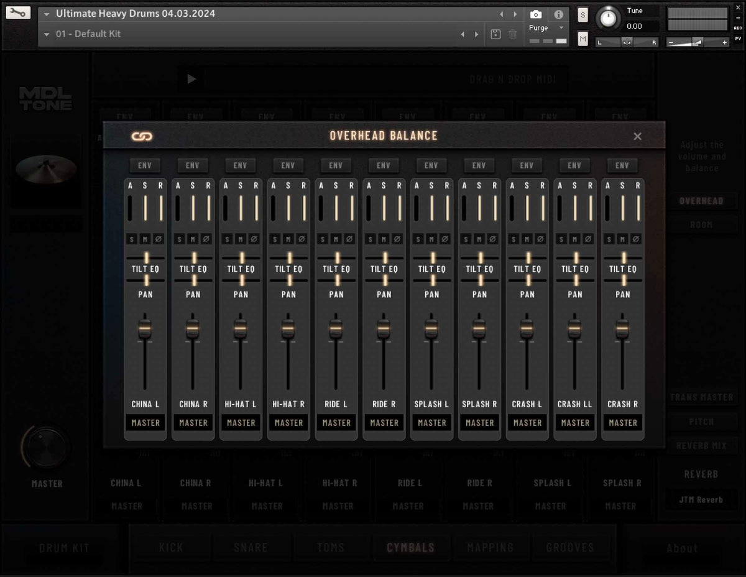The height and width of the screenshot is (577, 746).
Task: Toggle the link channels icon in Overhead Balance
Action: tap(142, 136)
